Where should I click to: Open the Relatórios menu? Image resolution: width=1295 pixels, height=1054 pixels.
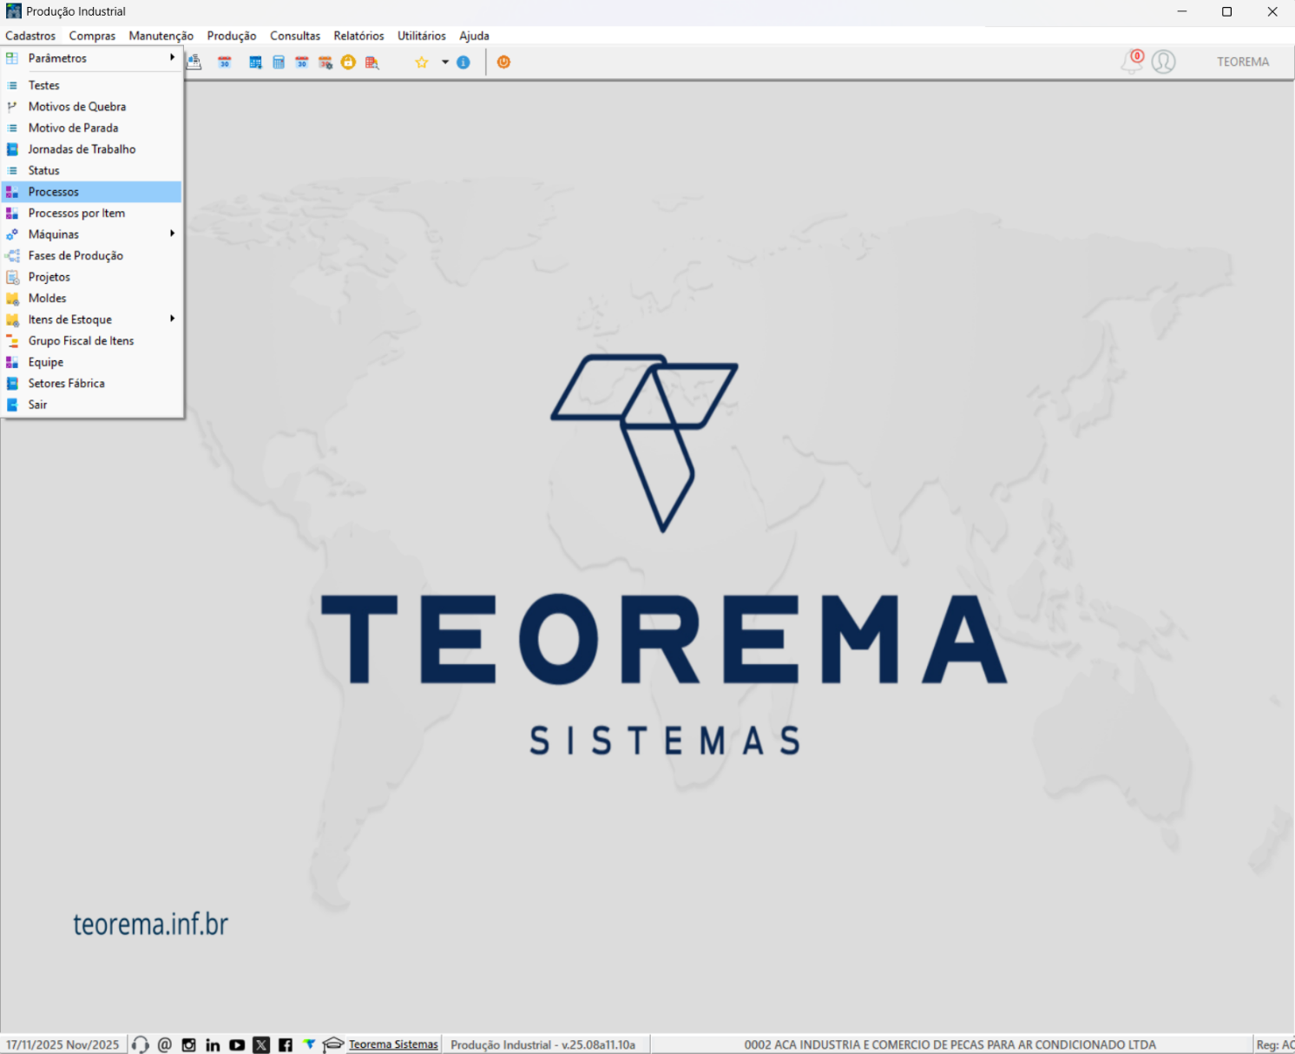tap(358, 36)
